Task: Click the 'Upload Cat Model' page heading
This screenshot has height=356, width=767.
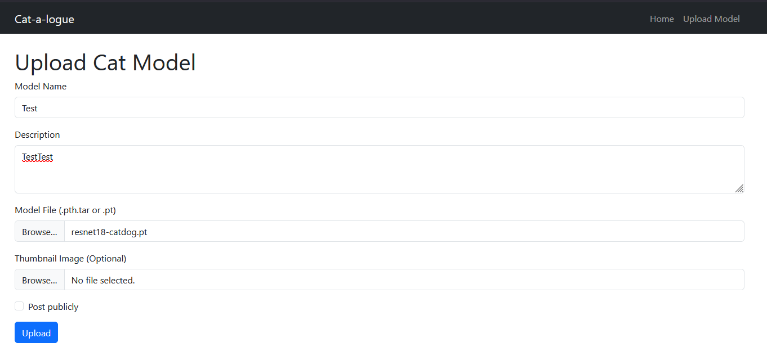Action: 105,62
